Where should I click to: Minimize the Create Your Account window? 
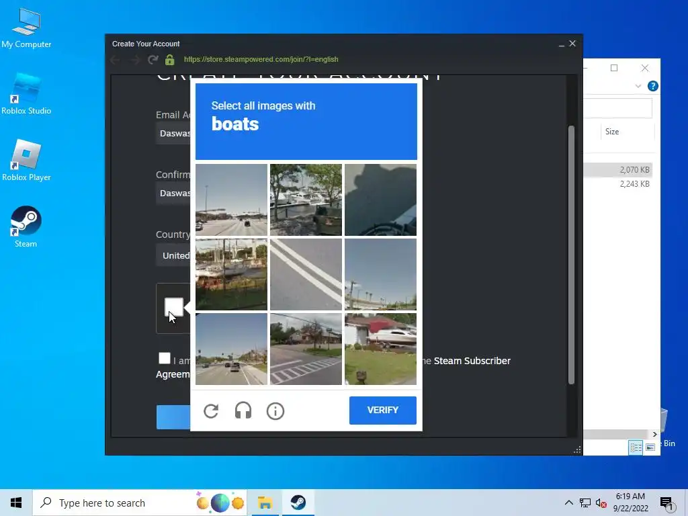pyautogui.click(x=562, y=44)
